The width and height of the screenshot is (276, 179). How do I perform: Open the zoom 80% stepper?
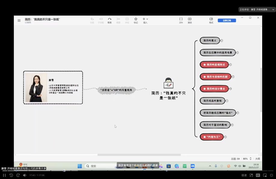pyautogui.click(x=250, y=159)
